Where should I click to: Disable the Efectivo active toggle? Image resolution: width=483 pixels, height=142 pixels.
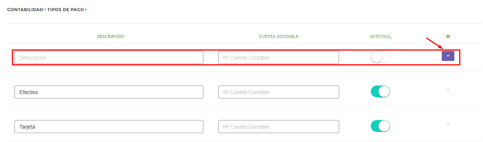coord(380,91)
